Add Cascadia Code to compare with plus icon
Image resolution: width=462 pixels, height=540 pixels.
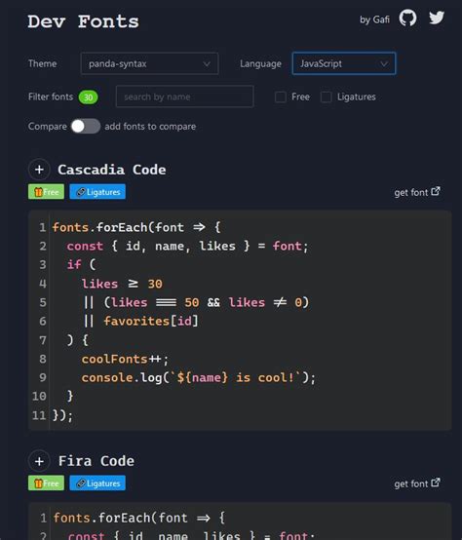point(39,170)
